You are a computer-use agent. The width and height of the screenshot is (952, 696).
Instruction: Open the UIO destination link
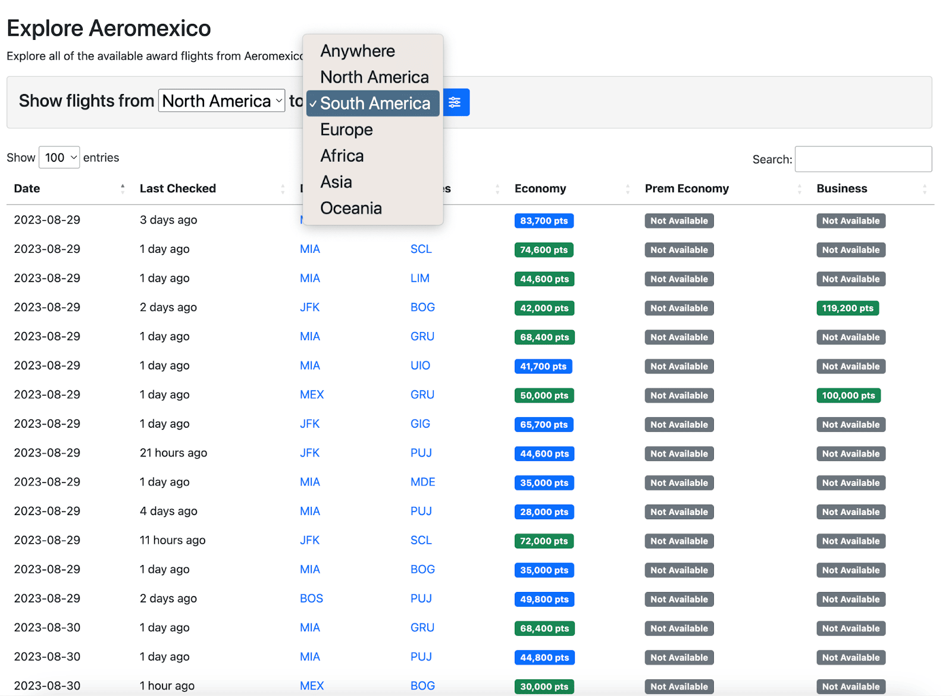tap(420, 366)
